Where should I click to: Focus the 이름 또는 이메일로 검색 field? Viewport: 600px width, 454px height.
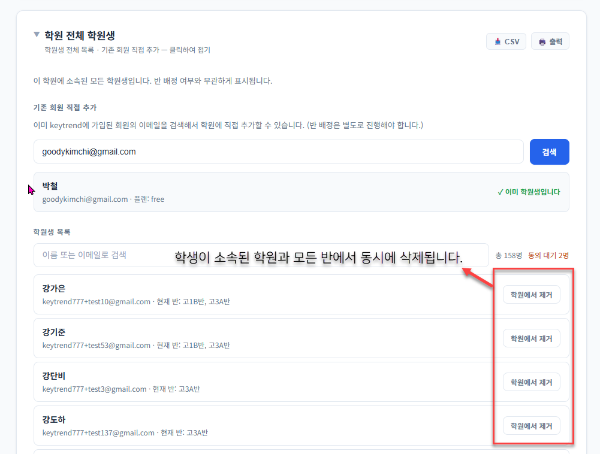[x=261, y=255]
